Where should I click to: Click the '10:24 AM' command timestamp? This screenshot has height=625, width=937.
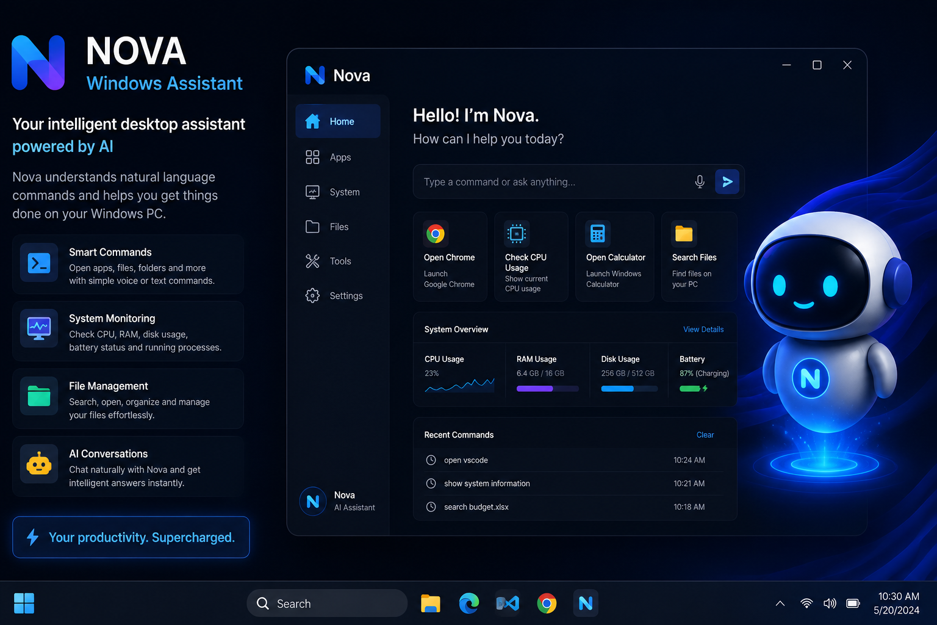689,460
